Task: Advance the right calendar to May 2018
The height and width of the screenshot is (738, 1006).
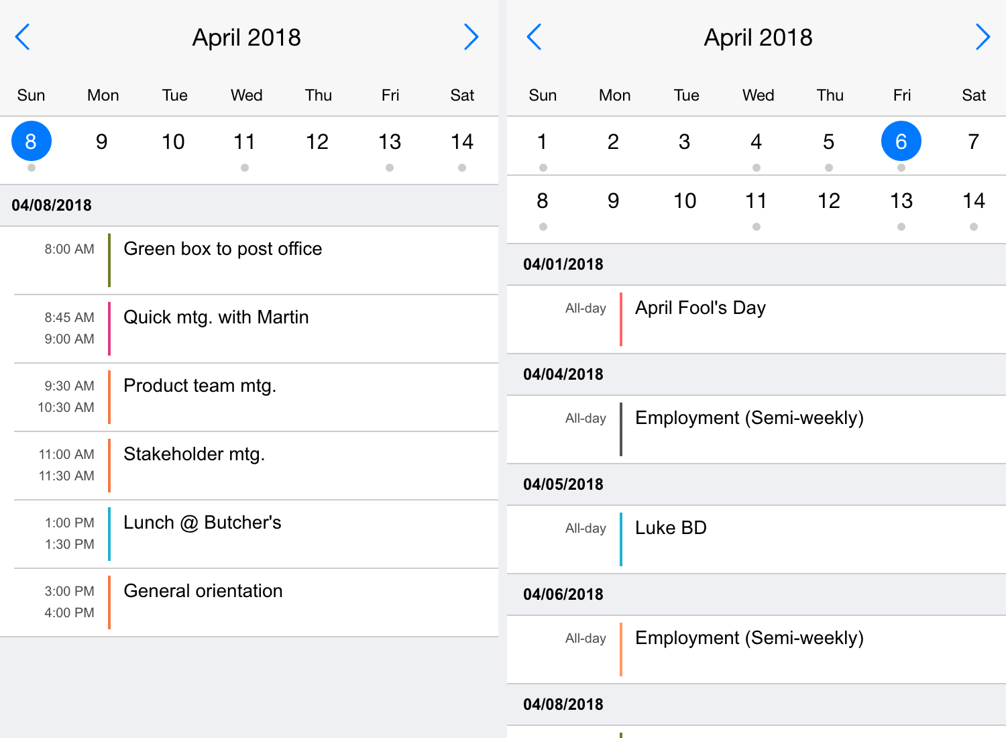Action: tap(983, 37)
